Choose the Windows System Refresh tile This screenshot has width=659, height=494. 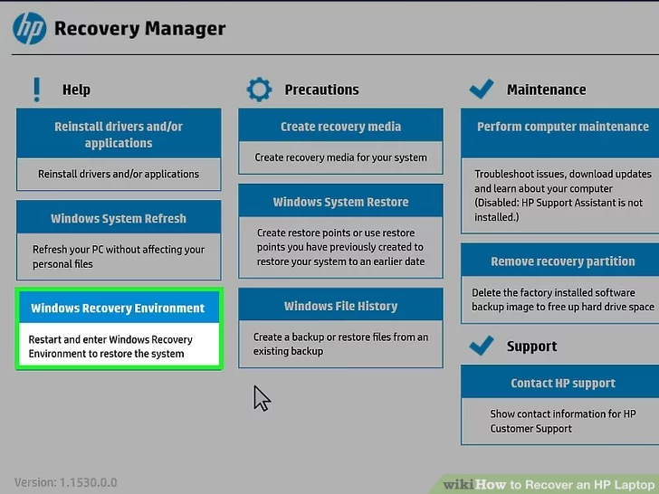coord(119,240)
